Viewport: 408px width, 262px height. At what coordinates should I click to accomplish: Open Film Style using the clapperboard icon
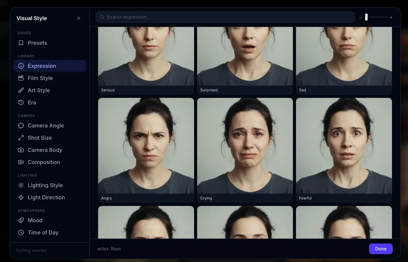[x=21, y=78]
